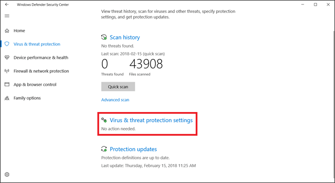The image size is (335, 183).
Task: Open the Home section
Action: pyautogui.click(x=19, y=31)
